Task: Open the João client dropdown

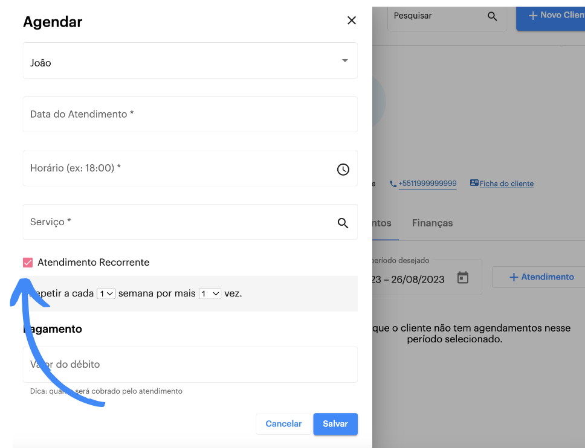Action: point(190,61)
